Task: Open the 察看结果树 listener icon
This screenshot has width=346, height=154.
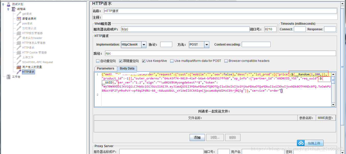Action: point(19,19)
